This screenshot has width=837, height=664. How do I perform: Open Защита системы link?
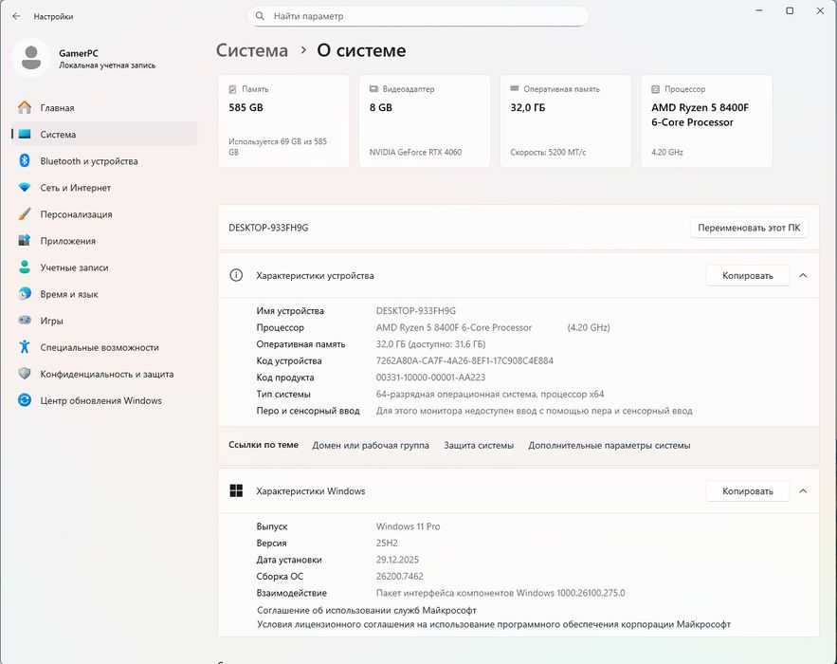[479, 445]
